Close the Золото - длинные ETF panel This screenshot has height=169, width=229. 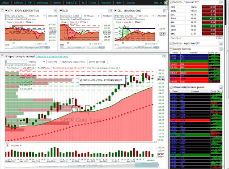coord(221,2)
